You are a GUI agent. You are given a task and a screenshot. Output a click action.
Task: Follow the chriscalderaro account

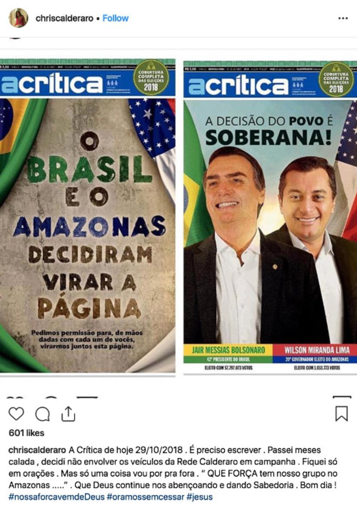[116, 18]
